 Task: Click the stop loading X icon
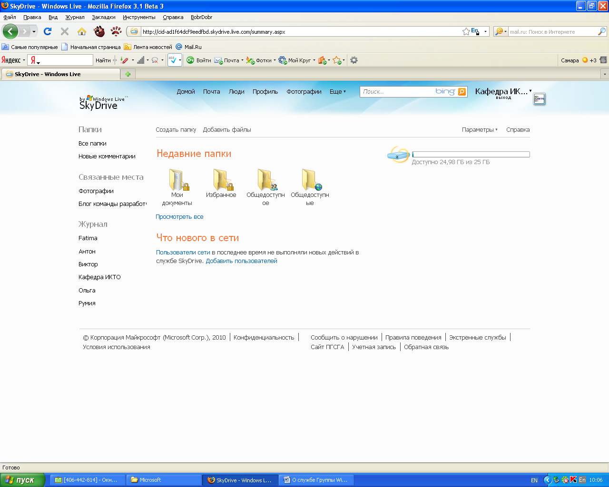(65, 31)
